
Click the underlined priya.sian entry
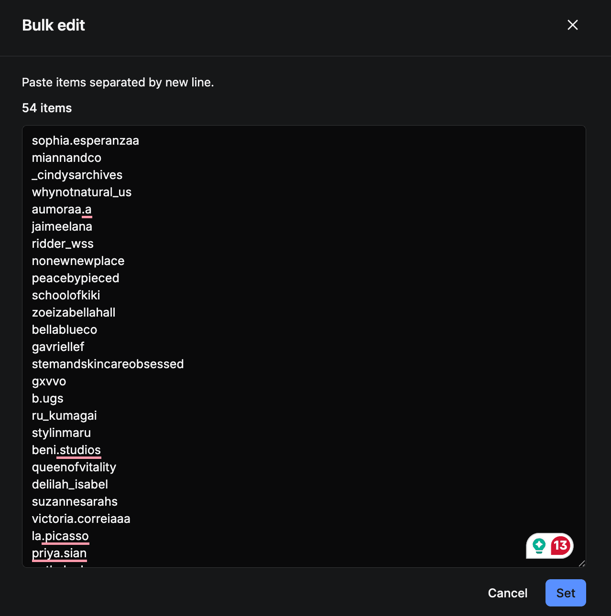pyautogui.click(x=59, y=553)
